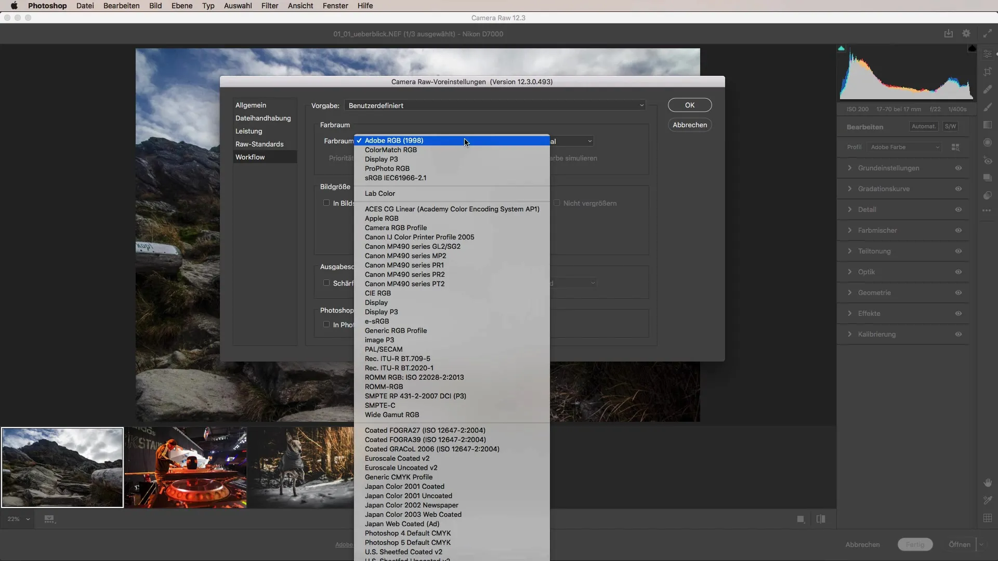Screen dimensions: 998x561
Task: Enable the Schärfen checkbox
Action: click(326, 283)
